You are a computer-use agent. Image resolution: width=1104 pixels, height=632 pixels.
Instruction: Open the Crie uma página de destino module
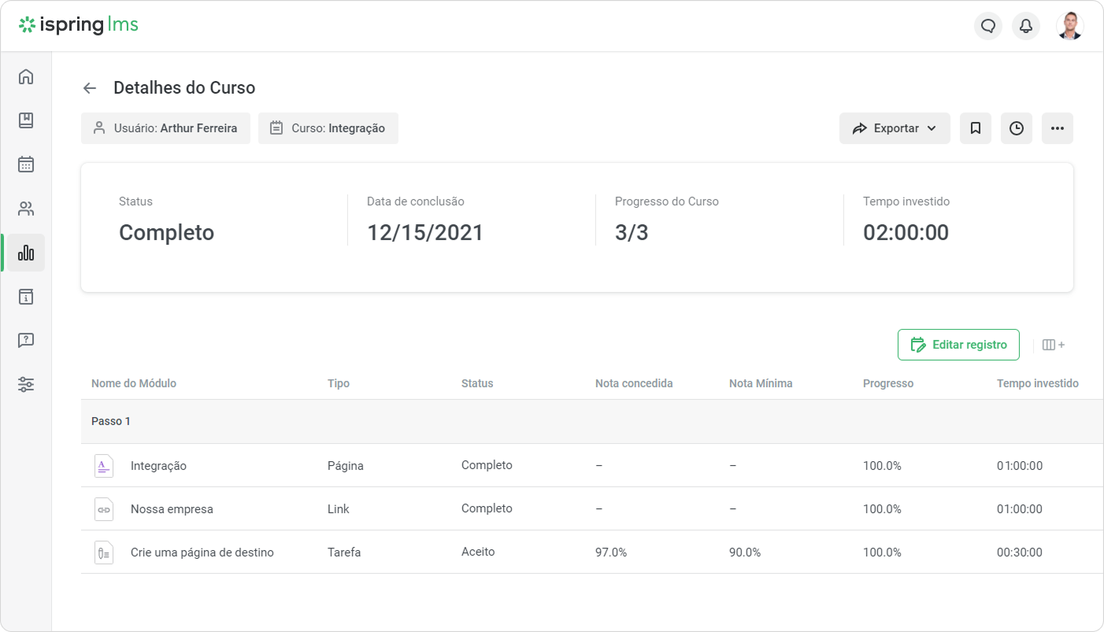tap(202, 553)
